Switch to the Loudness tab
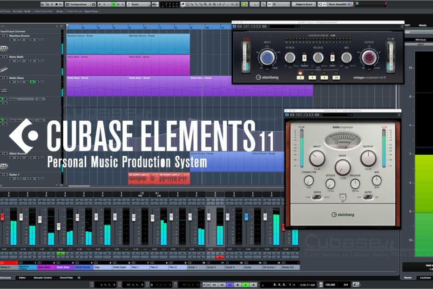Viewport: 433px width, 289px height. click(425, 277)
